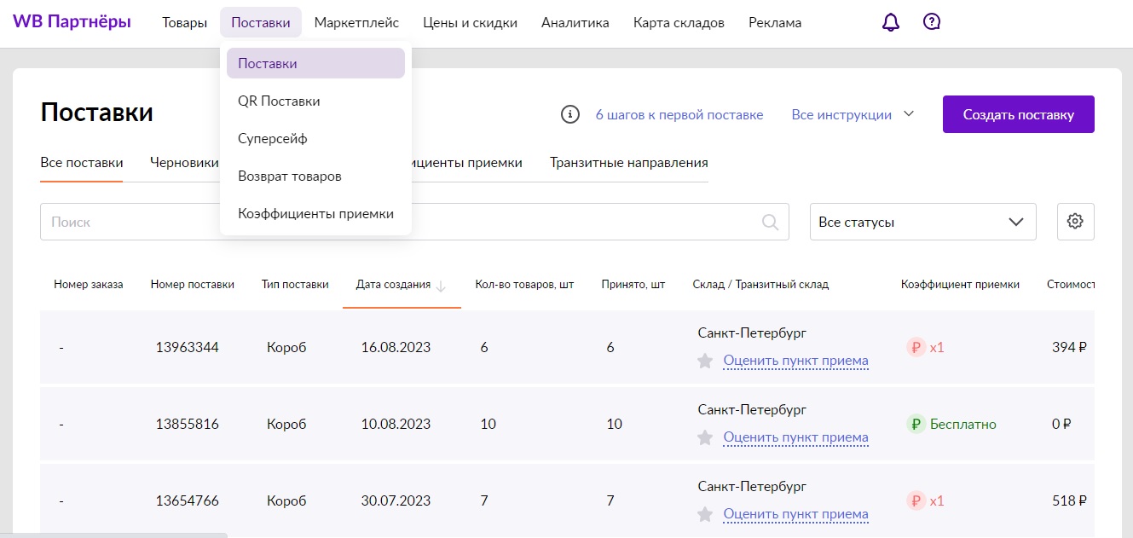Click the help question mark icon
Image resolution: width=1133 pixels, height=538 pixels.
pyautogui.click(x=932, y=23)
